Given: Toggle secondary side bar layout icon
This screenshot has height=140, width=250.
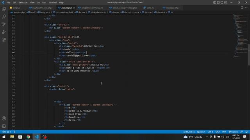Looking at the screenshot, I should click(x=222, y=2).
